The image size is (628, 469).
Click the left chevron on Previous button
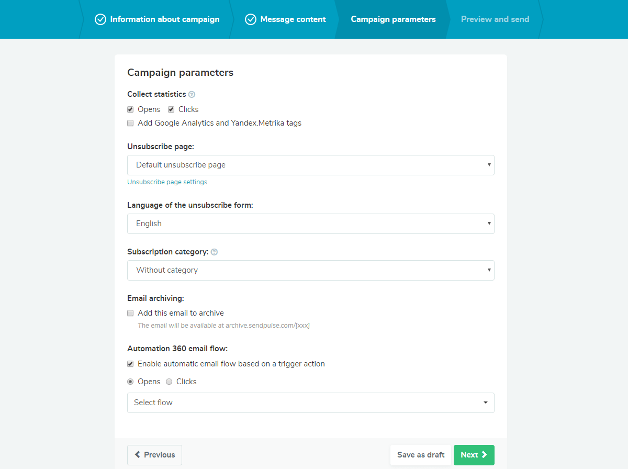click(x=138, y=455)
